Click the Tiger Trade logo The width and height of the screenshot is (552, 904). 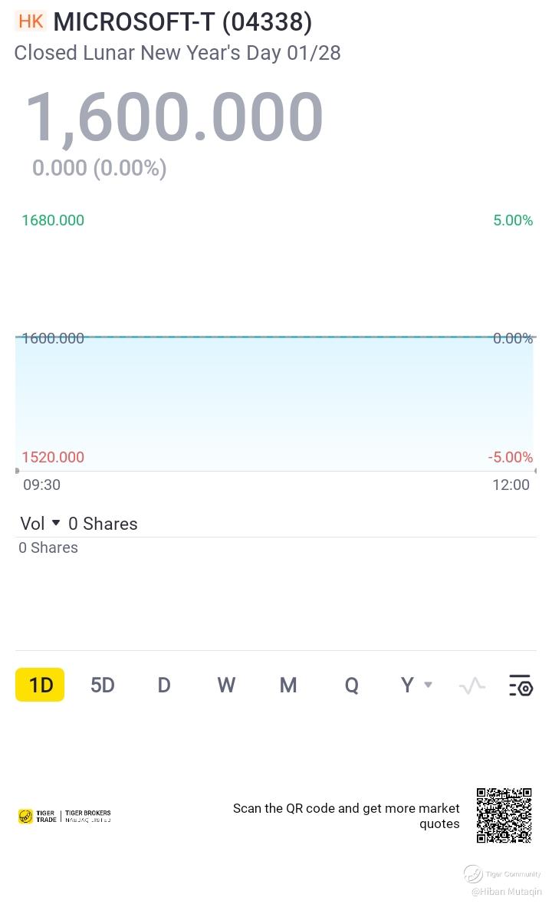click(37, 817)
